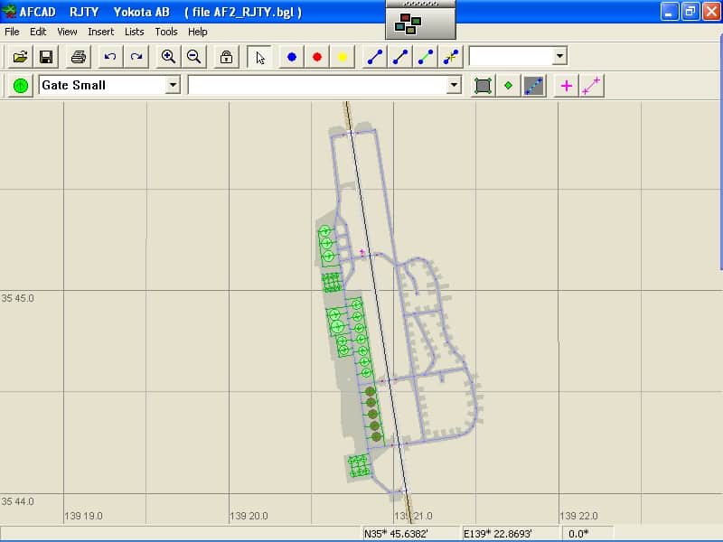723x542 pixels.
Task: Select the yellow node dot swatch
Action: point(343,57)
